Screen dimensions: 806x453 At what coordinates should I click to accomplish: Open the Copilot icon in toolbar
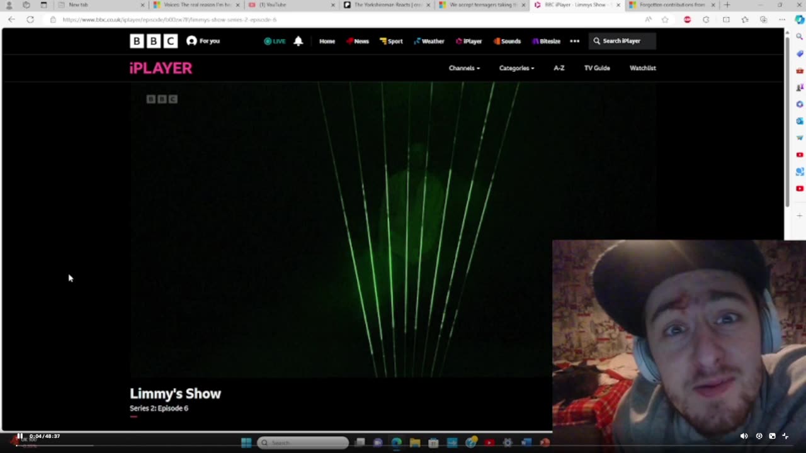(800, 20)
